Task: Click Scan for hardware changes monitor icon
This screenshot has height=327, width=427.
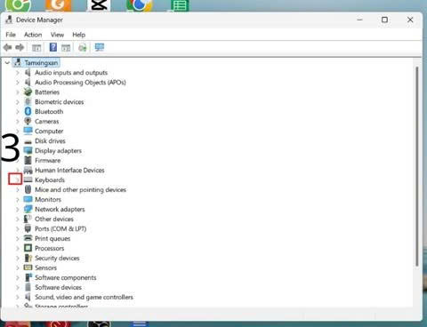Action: [x=100, y=47]
